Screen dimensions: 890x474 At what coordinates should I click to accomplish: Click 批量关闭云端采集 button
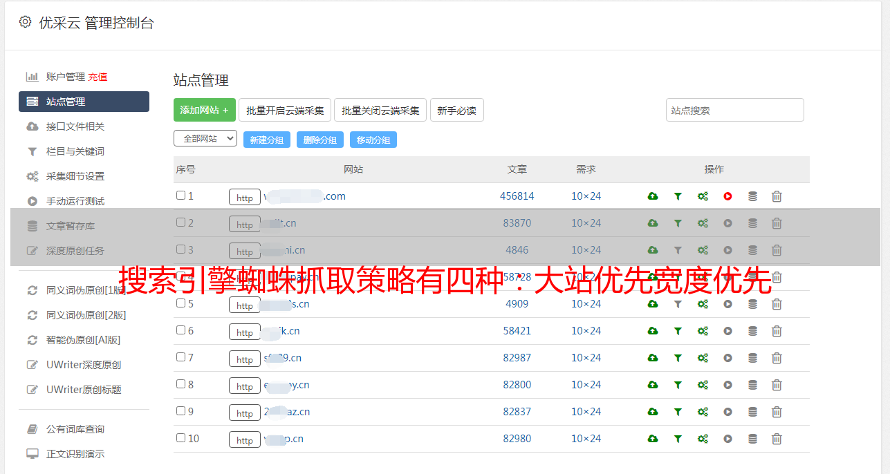[380, 110]
